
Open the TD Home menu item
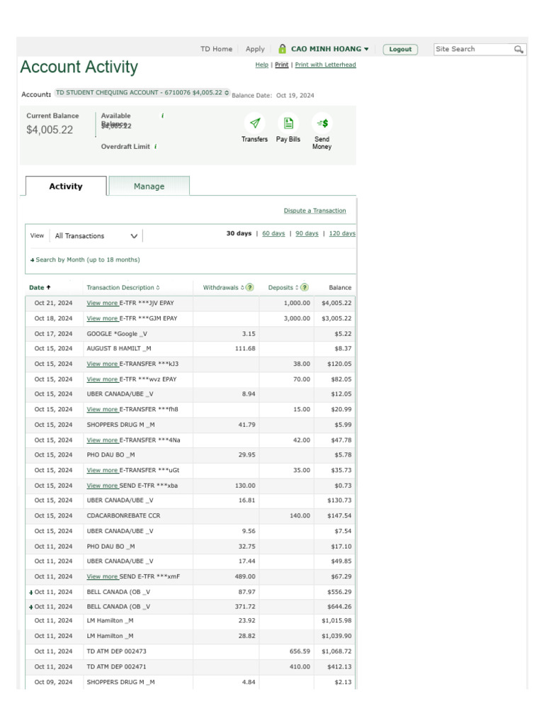point(216,49)
